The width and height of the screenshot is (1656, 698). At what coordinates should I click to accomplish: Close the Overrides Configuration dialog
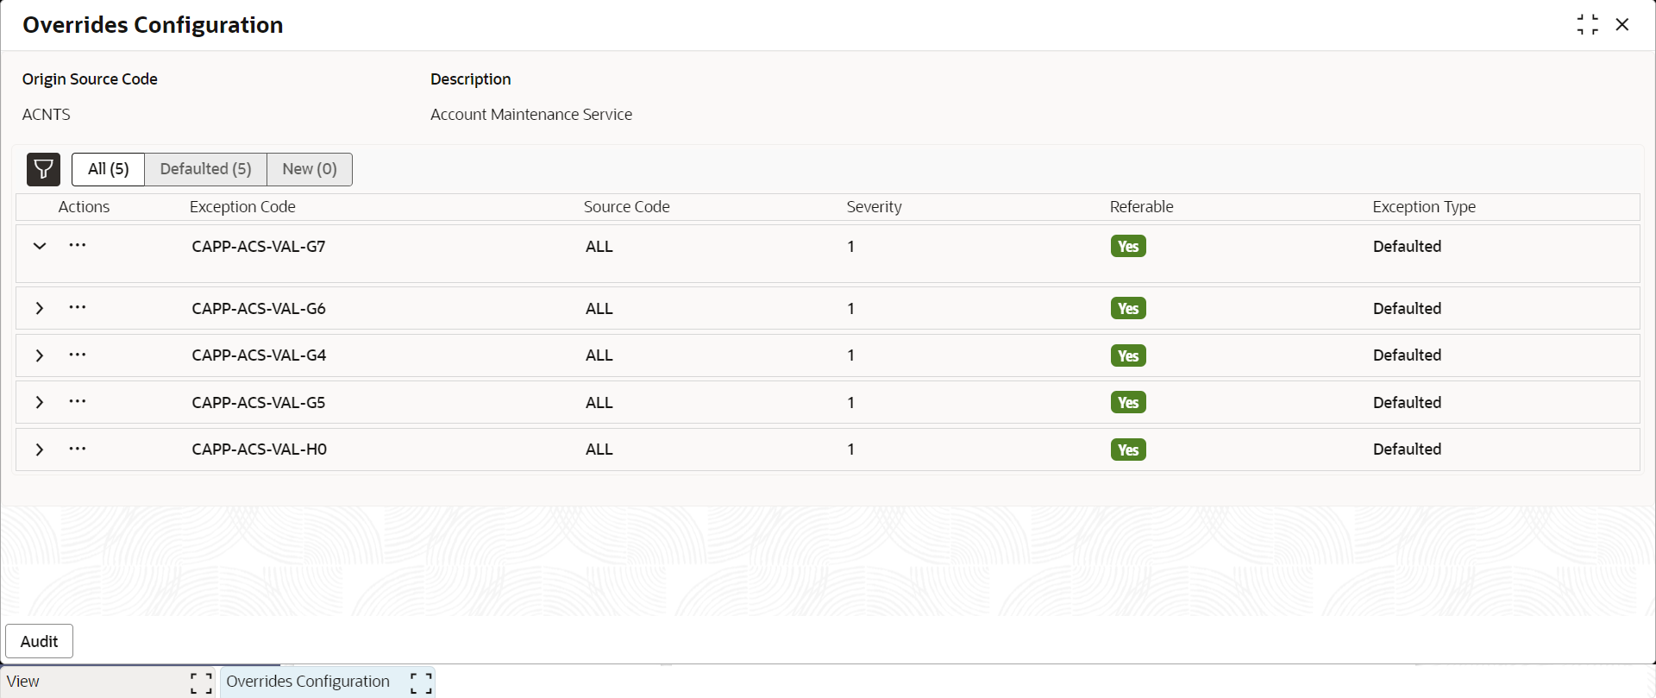tap(1622, 24)
